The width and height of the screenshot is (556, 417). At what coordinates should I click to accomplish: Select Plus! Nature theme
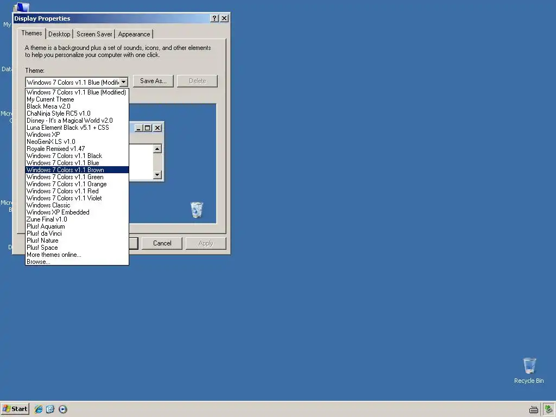77,241
